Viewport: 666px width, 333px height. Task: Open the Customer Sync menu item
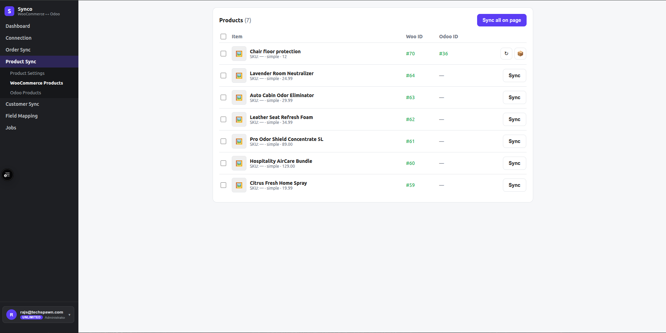coord(39,104)
